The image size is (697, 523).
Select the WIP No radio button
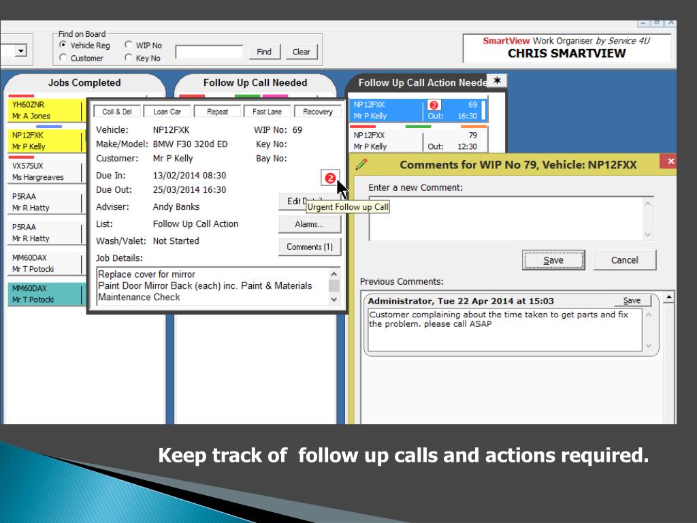(129, 45)
